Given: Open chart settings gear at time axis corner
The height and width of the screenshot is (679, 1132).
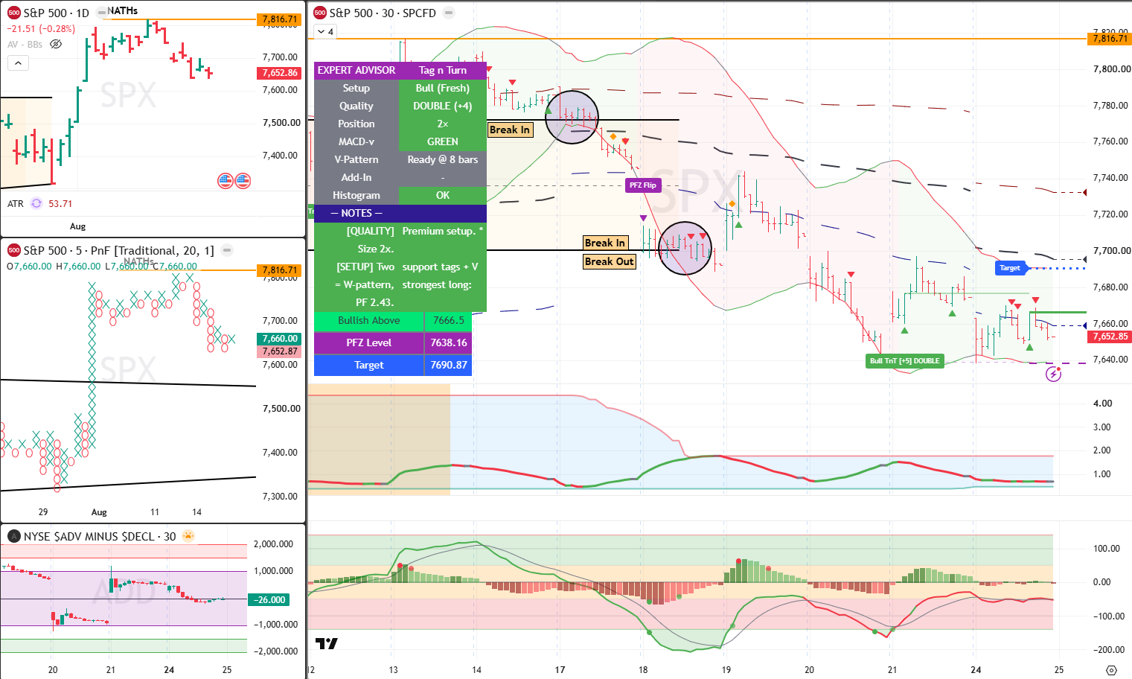Looking at the screenshot, I should [1111, 669].
